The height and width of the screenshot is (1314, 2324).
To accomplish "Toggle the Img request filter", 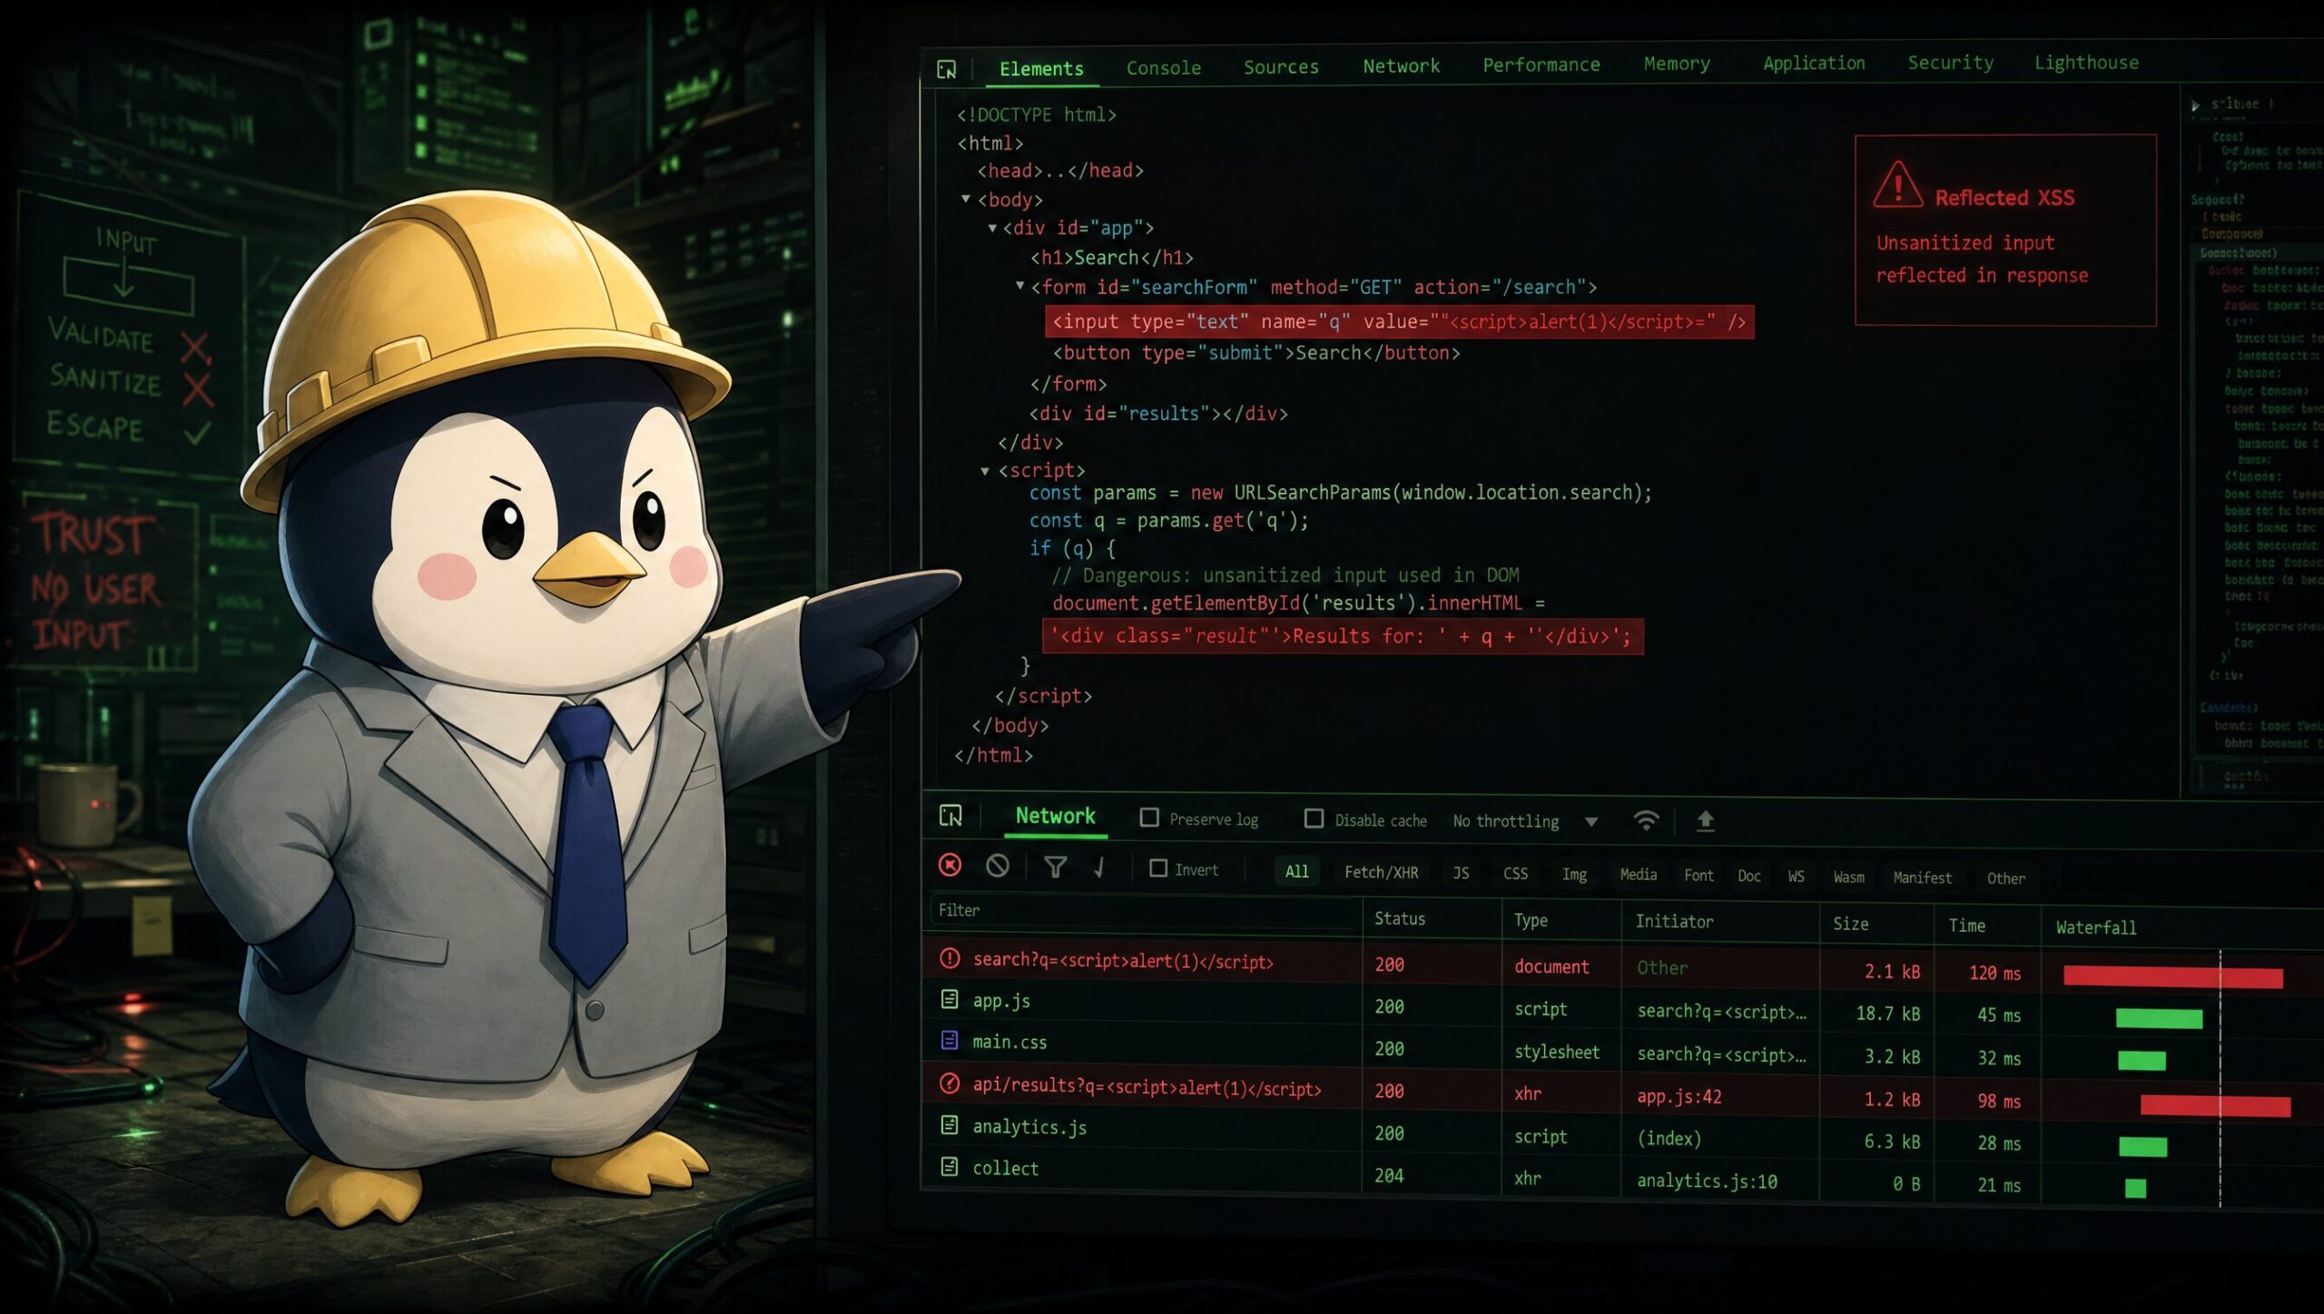I will click(1574, 875).
